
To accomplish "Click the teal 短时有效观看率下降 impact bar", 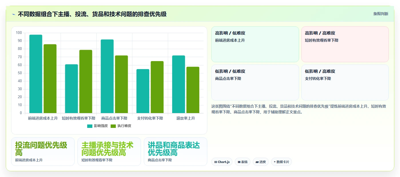I will 71,89.
